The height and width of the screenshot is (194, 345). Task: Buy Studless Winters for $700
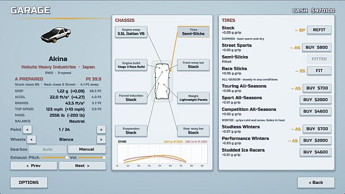(317, 129)
